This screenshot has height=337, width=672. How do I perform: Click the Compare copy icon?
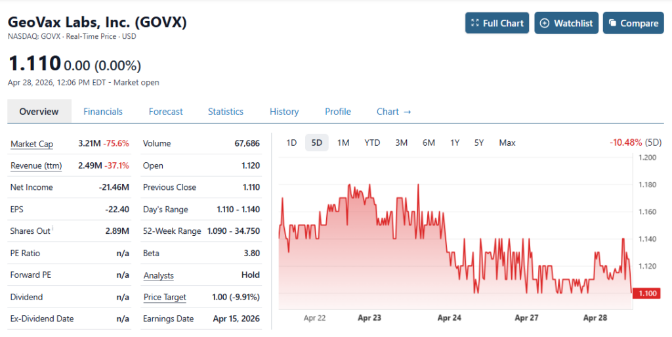click(x=612, y=23)
